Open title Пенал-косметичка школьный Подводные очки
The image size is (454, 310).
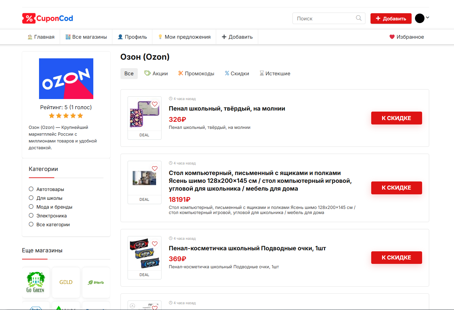[x=247, y=248]
